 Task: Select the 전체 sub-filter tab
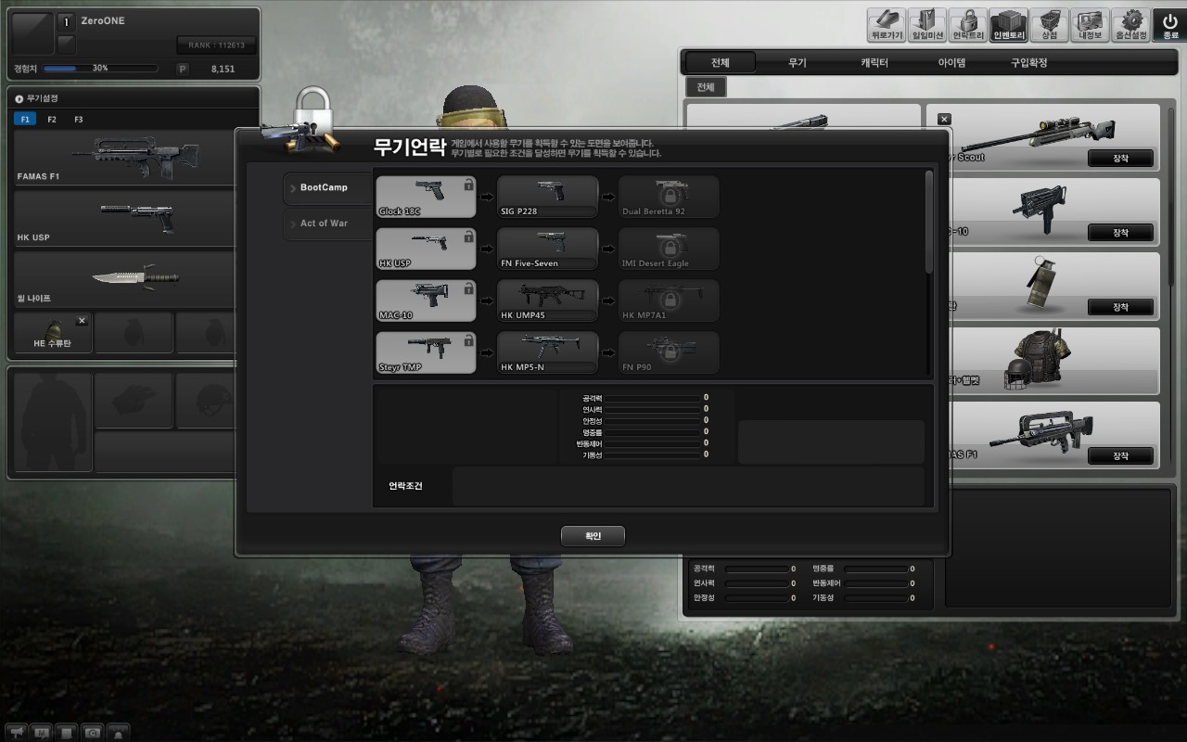(706, 87)
